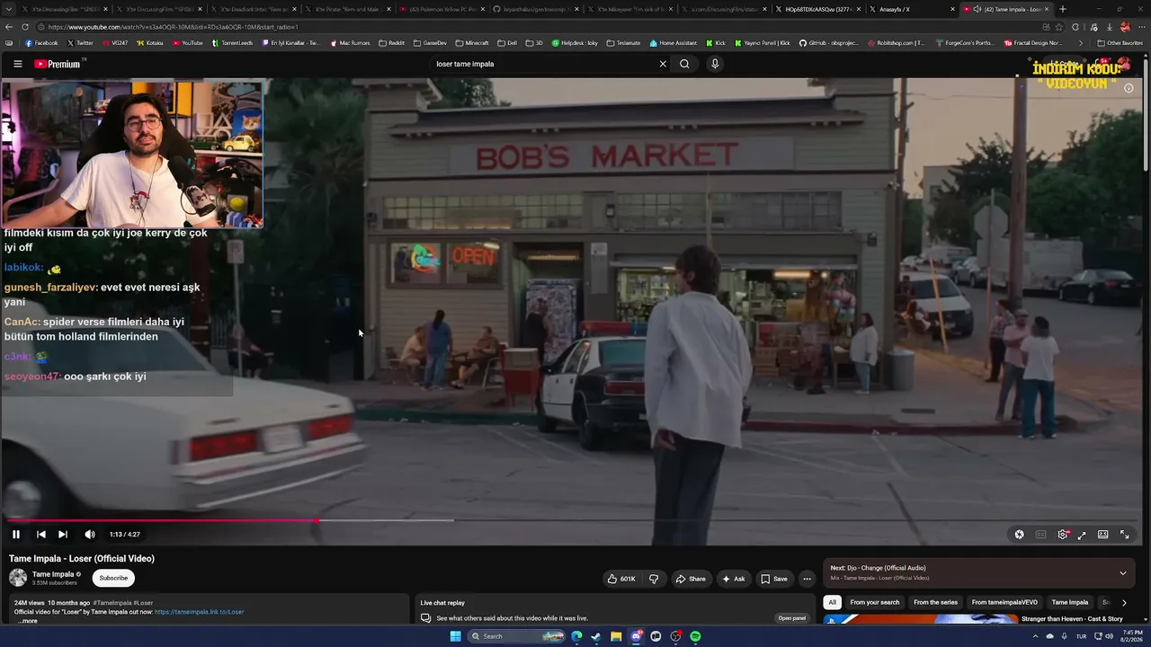Image resolution: width=1151 pixels, height=647 pixels.
Task: Show more bookmarks with the overflow chevron
Action: pos(1081,43)
